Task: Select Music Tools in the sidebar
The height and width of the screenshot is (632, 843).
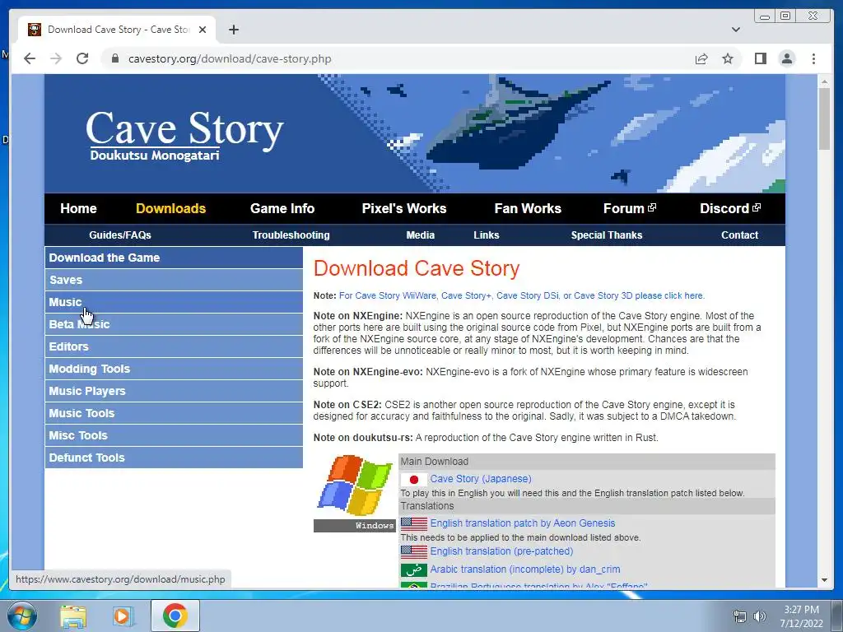Action: pos(174,413)
